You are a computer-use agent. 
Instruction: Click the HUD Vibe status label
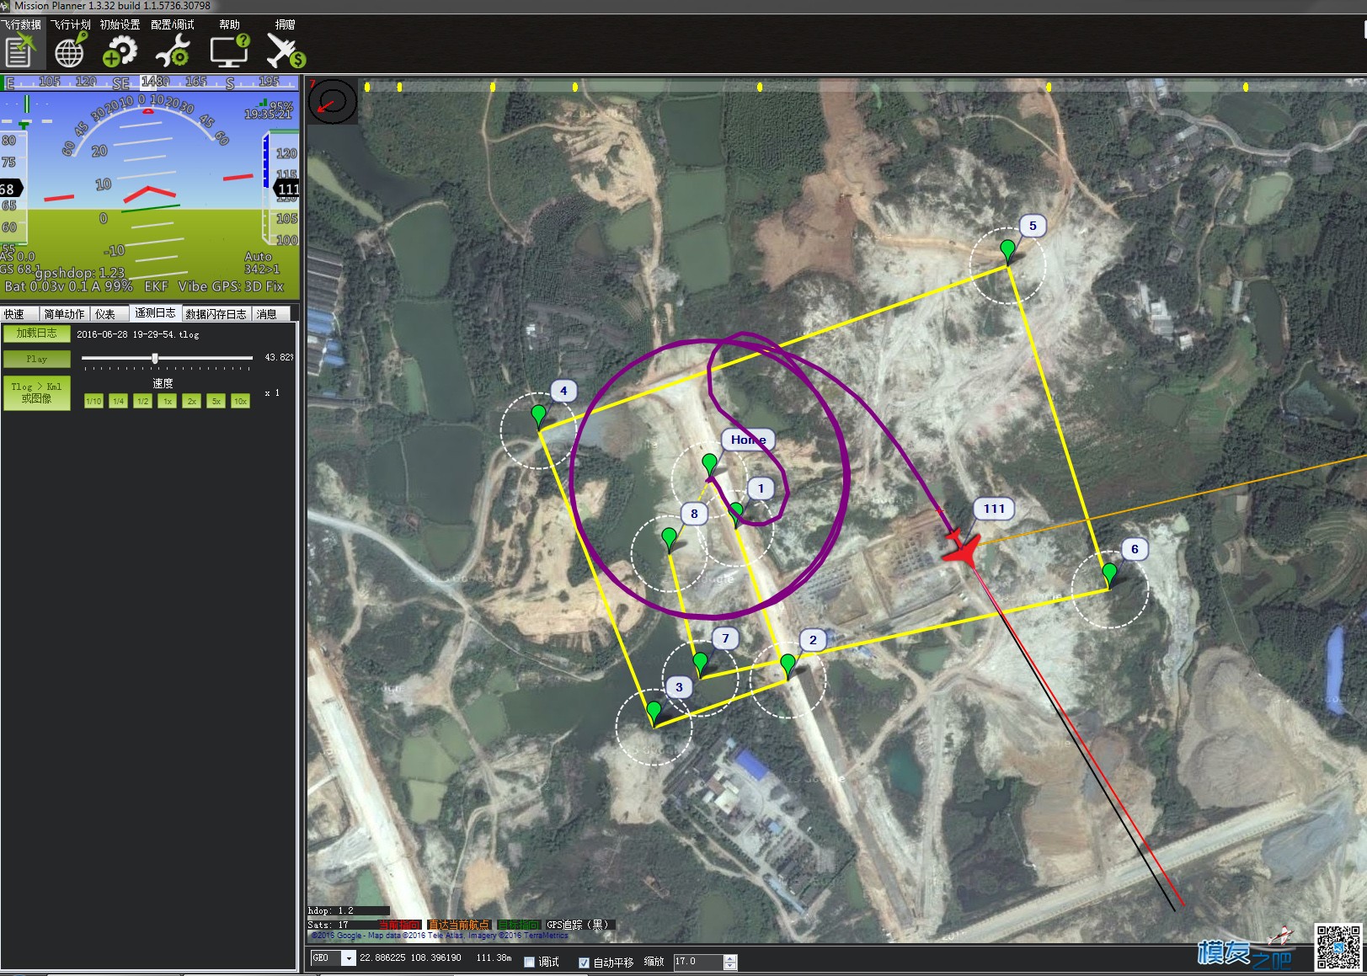(x=192, y=286)
